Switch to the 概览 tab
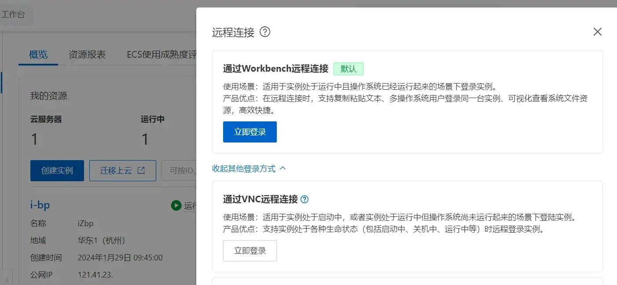The image size is (617, 285). pos(38,55)
